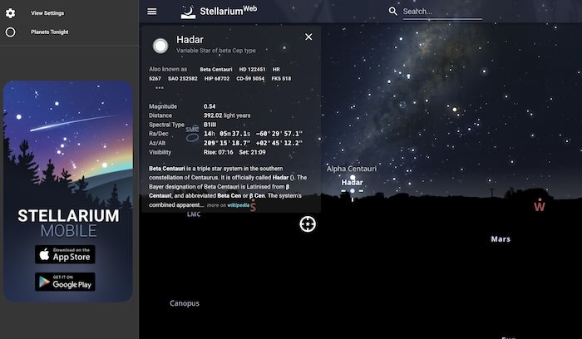The width and height of the screenshot is (582, 339).
Task: Expand the additional names ellipsis
Action: point(160,87)
